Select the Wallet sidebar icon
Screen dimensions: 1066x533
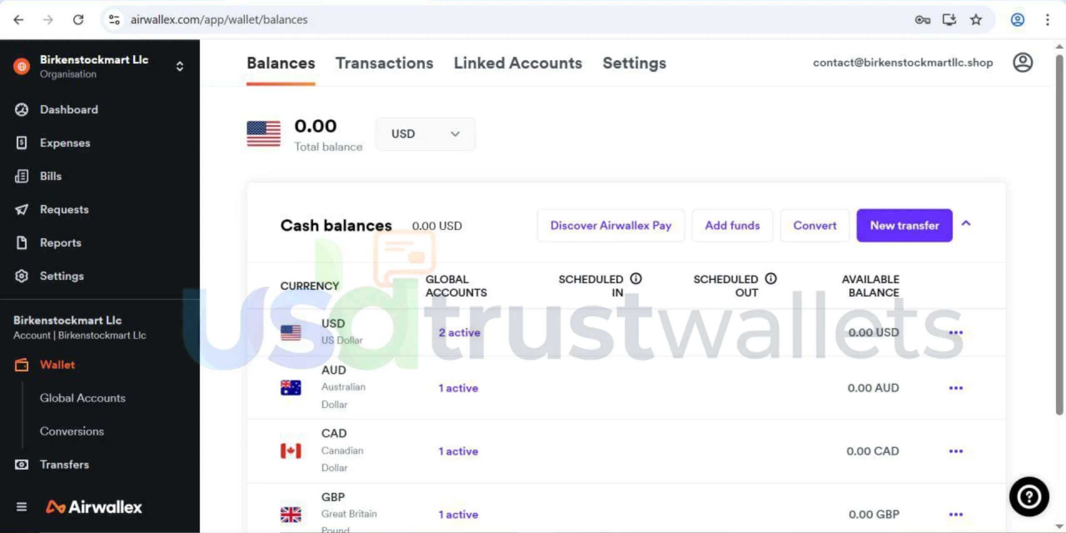21,364
